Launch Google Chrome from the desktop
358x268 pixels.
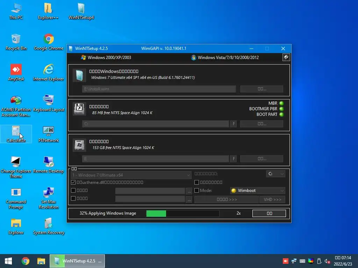49,42
